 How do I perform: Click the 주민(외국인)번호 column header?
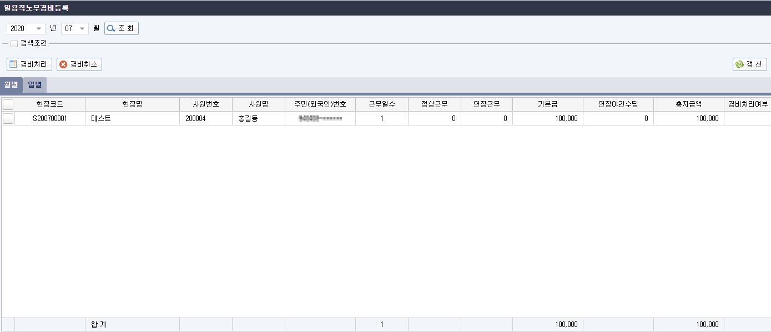[320, 104]
